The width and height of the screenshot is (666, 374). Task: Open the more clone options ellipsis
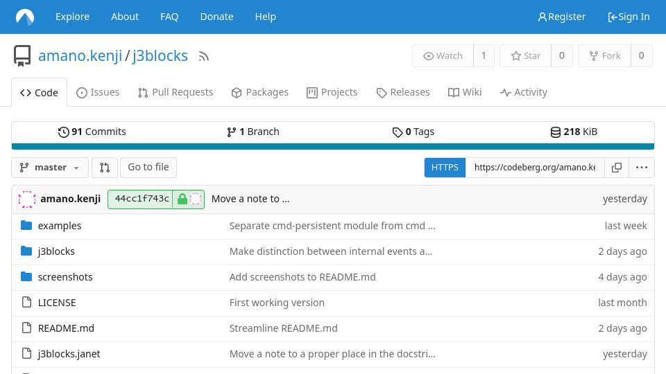[x=641, y=168]
